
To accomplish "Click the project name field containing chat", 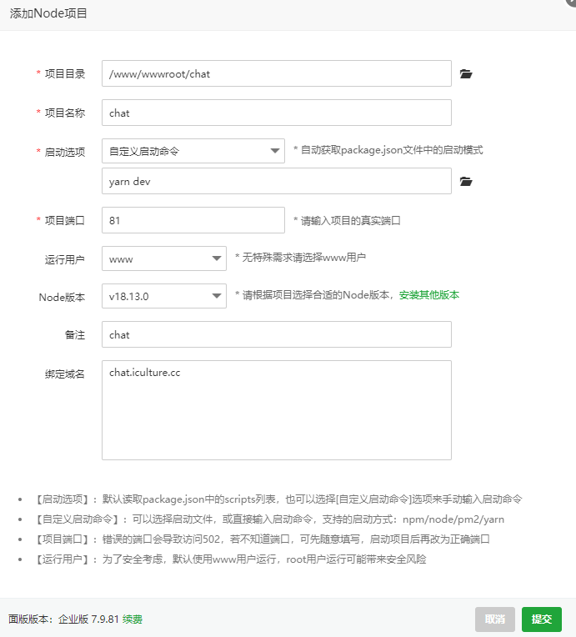I will (x=277, y=113).
